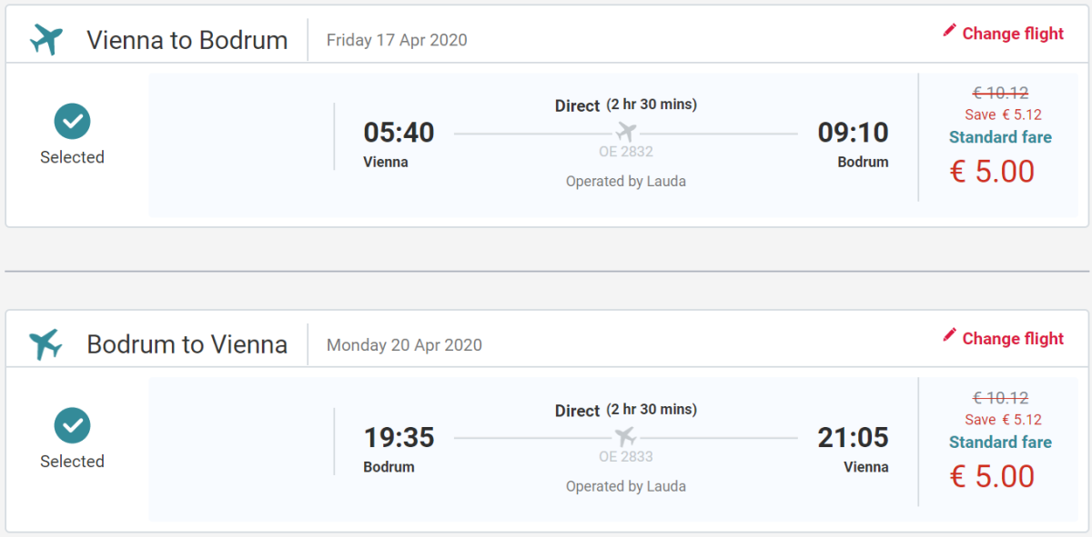Click the Friday 17 Apr 2020 date
1092x537 pixels.
[x=397, y=40]
